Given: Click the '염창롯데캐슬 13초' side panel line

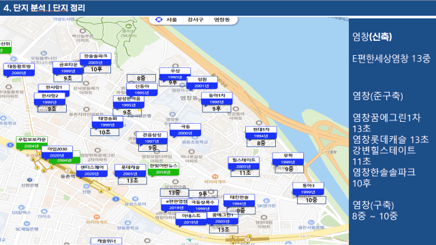Looking at the screenshot, I should click(x=390, y=139).
